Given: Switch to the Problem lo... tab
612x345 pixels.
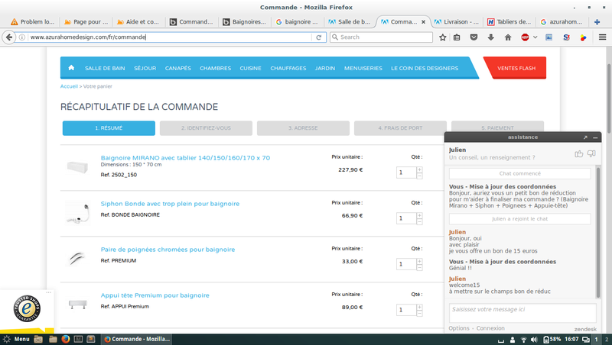Looking at the screenshot, I should (33, 22).
